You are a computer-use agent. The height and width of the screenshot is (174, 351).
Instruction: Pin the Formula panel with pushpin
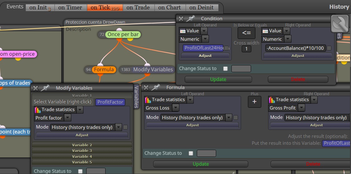pos(156,87)
